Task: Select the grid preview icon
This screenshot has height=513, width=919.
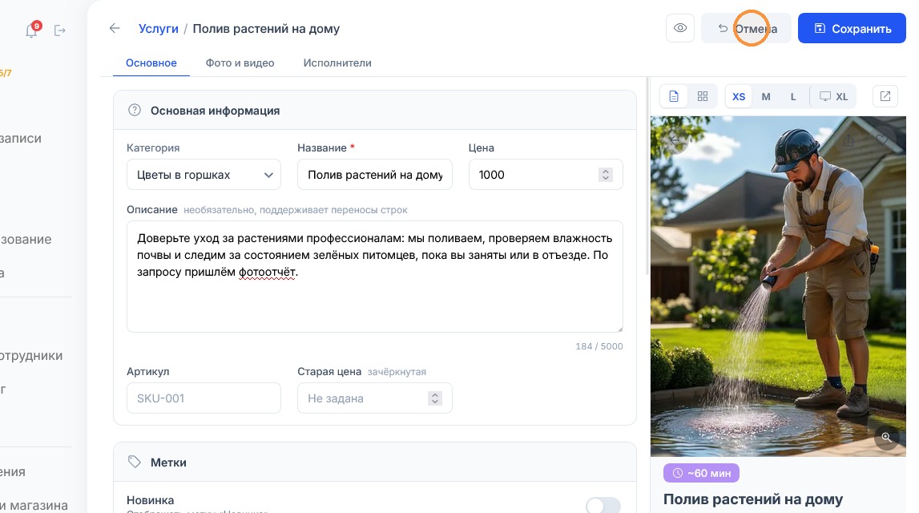Action: pyautogui.click(x=702, y=96)
